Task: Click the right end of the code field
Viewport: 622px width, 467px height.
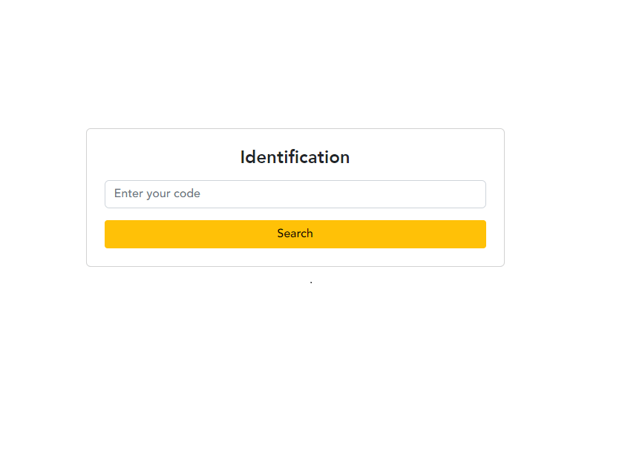Action: (x=478, y=194)
